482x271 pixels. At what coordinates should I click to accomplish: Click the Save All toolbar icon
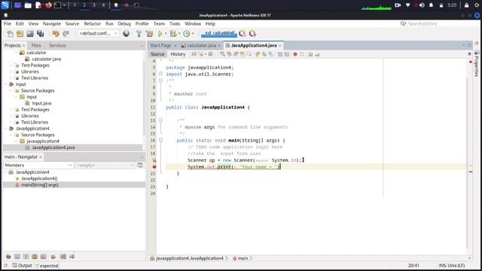pos(40,33)
